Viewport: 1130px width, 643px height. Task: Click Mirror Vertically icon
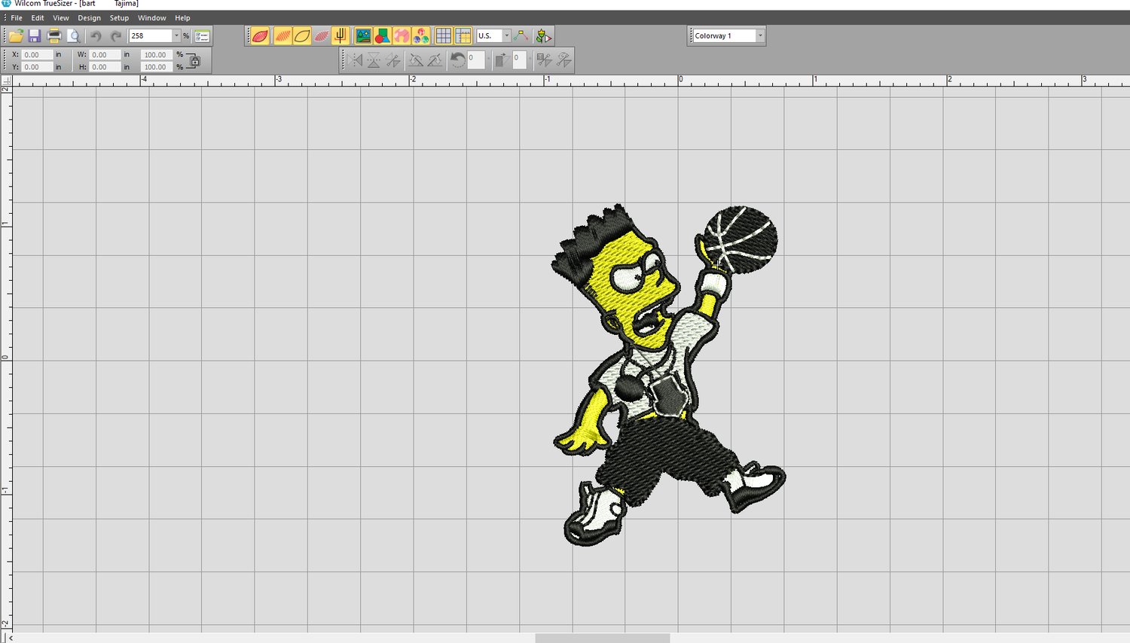tap(374, 60)
